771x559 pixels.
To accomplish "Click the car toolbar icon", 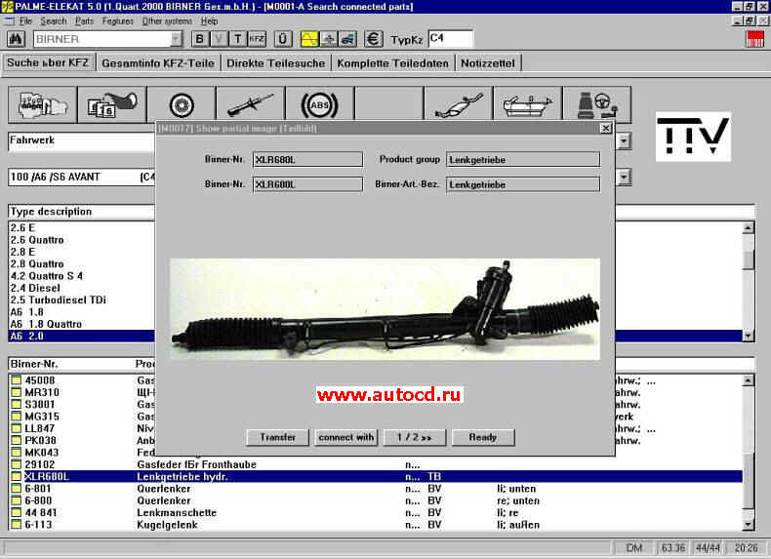I will [347, 39].
